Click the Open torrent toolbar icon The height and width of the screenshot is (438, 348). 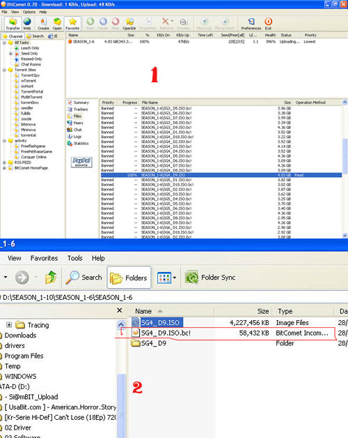pos(57,24)
